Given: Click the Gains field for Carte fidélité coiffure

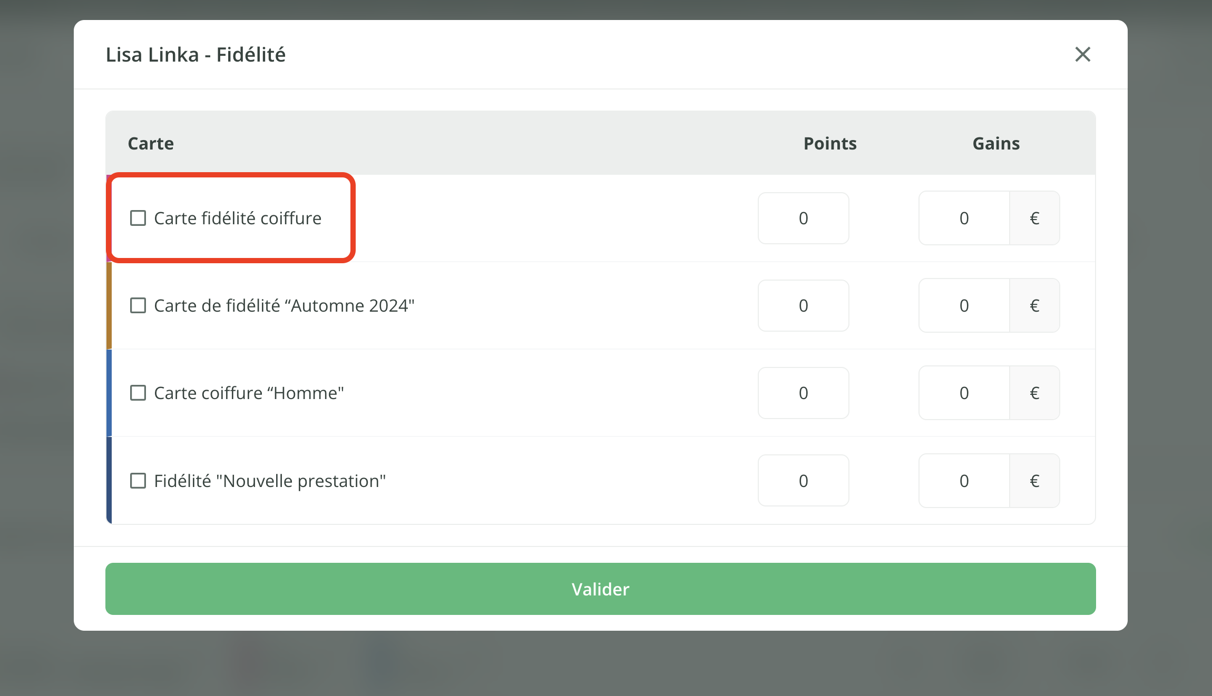Looking at the screenshot, I should (964, 218).
